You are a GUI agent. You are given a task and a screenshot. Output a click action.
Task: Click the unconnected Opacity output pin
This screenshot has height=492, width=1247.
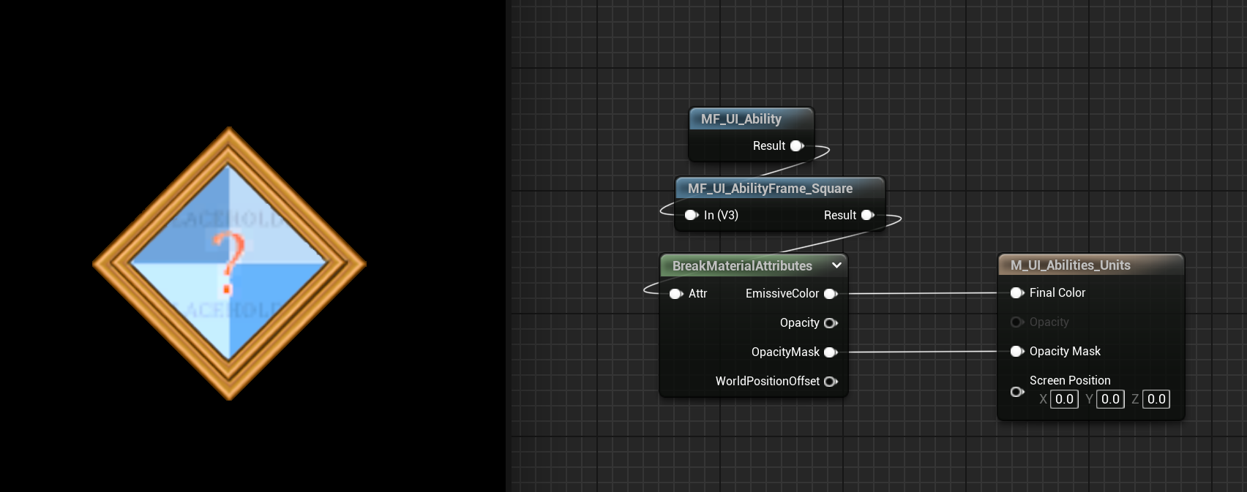pos(831,323)
